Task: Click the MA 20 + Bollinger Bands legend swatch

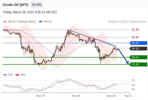Action: tap(5, 22)
